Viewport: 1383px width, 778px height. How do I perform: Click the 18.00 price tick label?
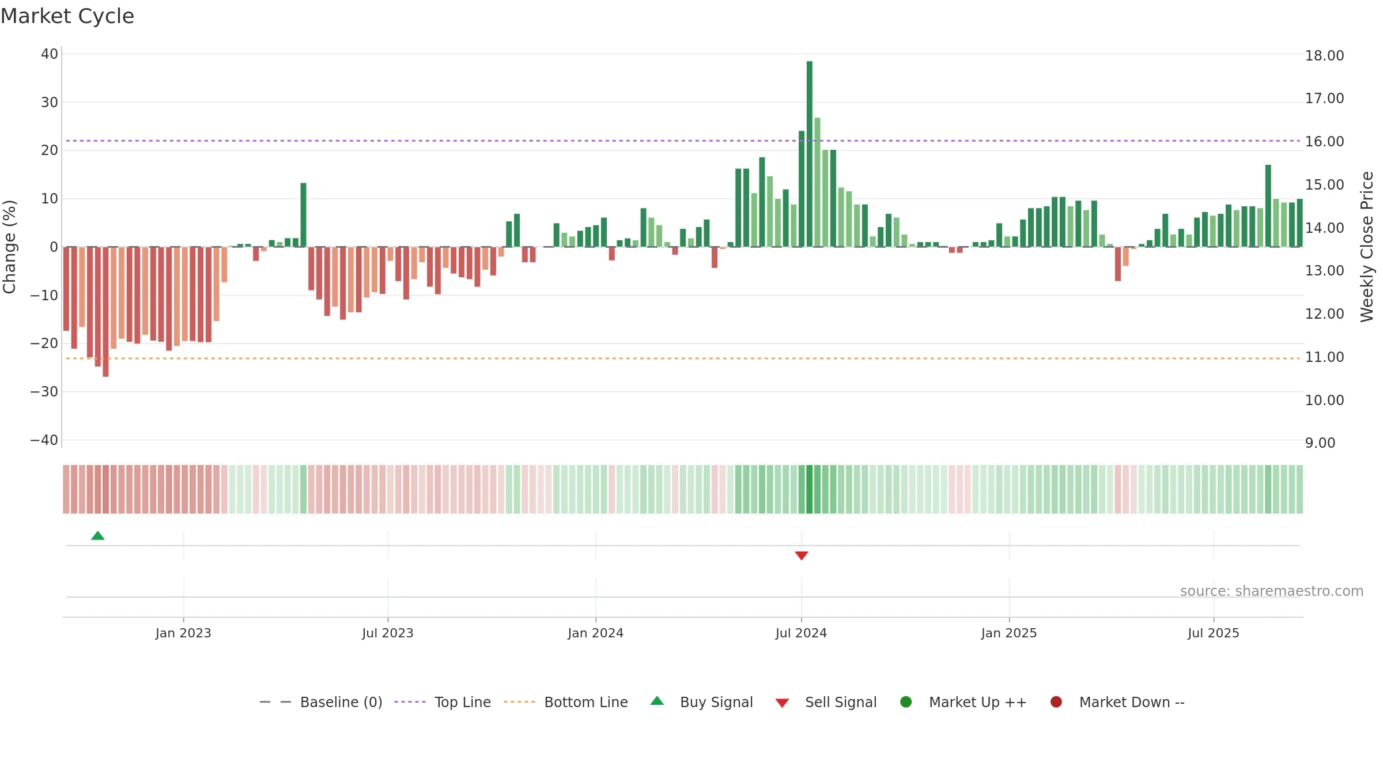[x=1324, y=56]
